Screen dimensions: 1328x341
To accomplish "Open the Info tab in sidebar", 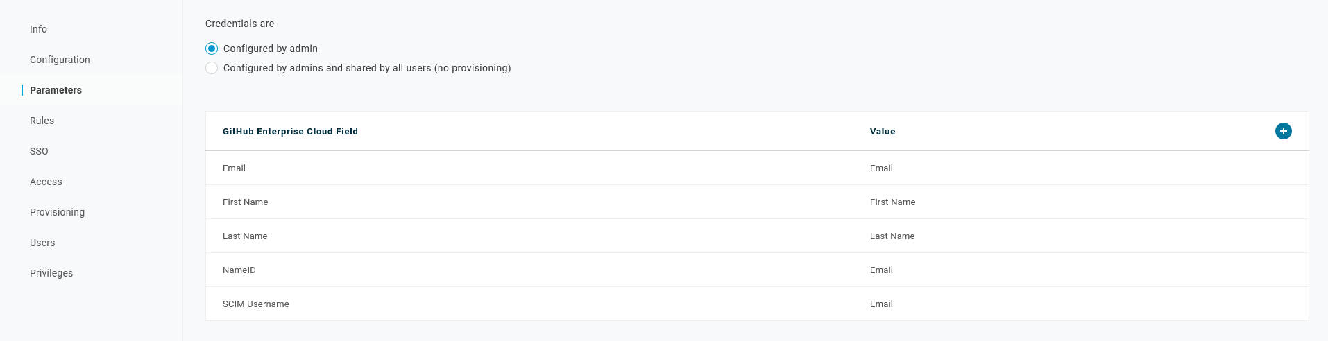I will pos(38,29).
